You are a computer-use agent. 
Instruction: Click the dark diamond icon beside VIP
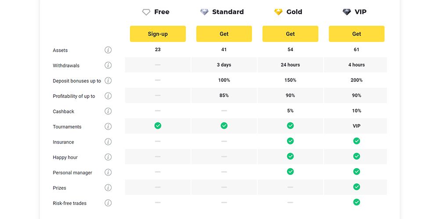pos(347,12)
